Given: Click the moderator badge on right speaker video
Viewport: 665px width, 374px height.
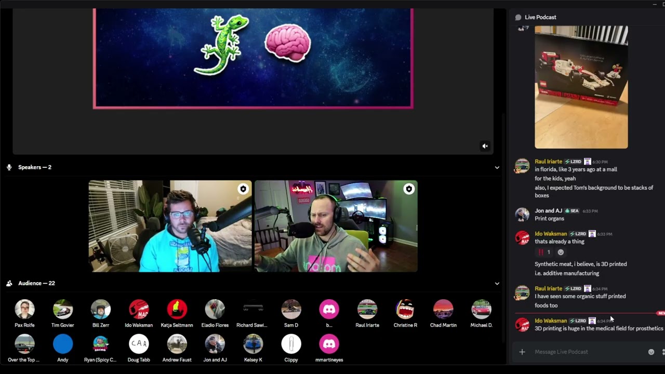Looking at the screenshot, I should (x=409, y=189).
